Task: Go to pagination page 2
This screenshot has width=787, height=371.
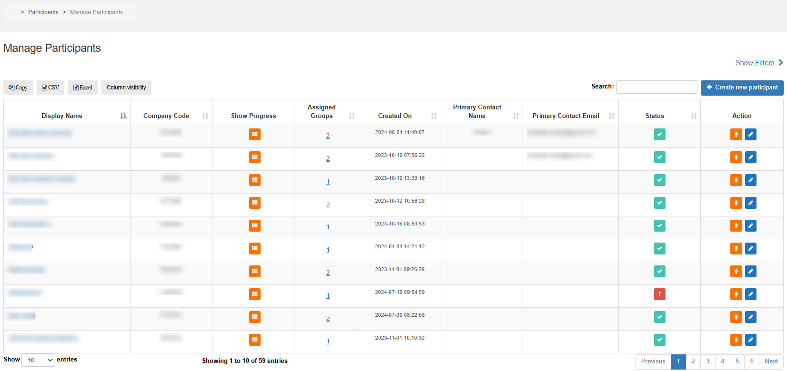Action: 693,361
